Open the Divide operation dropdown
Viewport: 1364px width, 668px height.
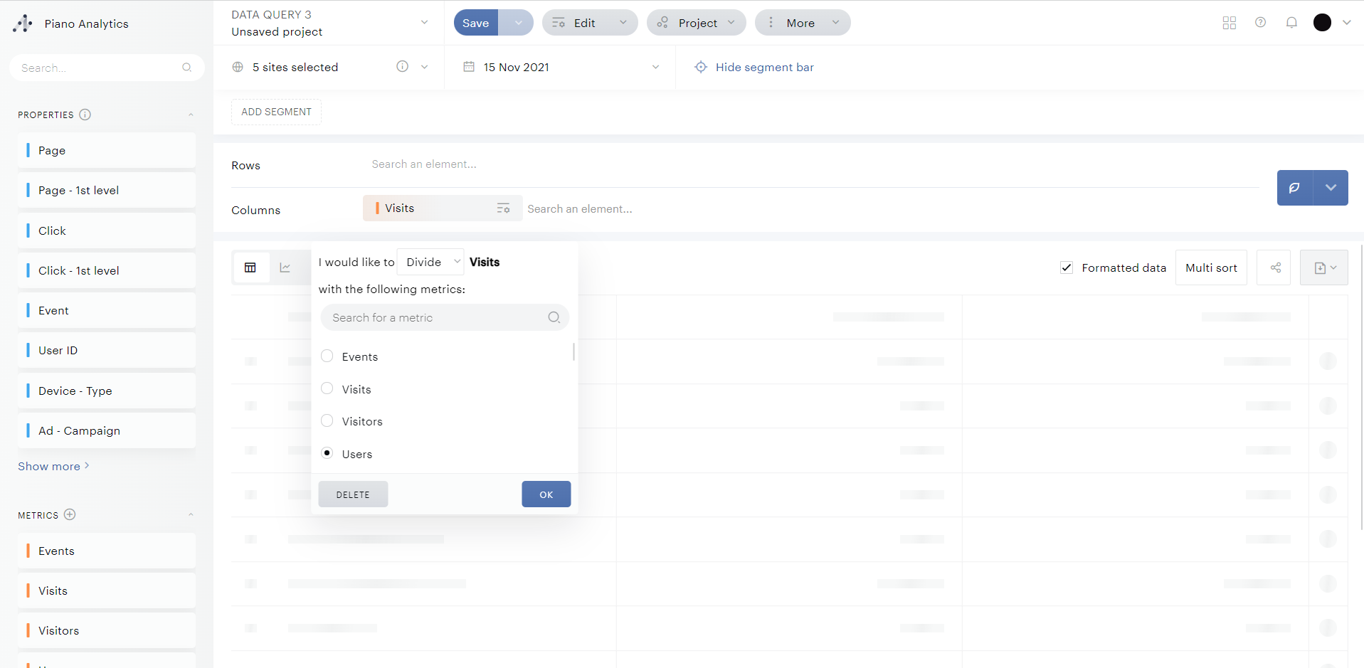[x=430, y=262]
